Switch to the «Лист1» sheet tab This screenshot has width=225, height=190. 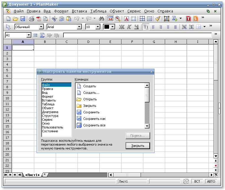[x=32, y=175]
